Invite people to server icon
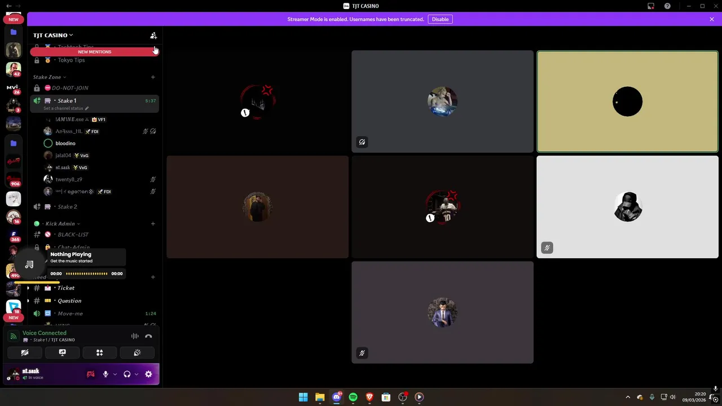Viewport: 722px width, 406px height. click(x=153, y=35)
